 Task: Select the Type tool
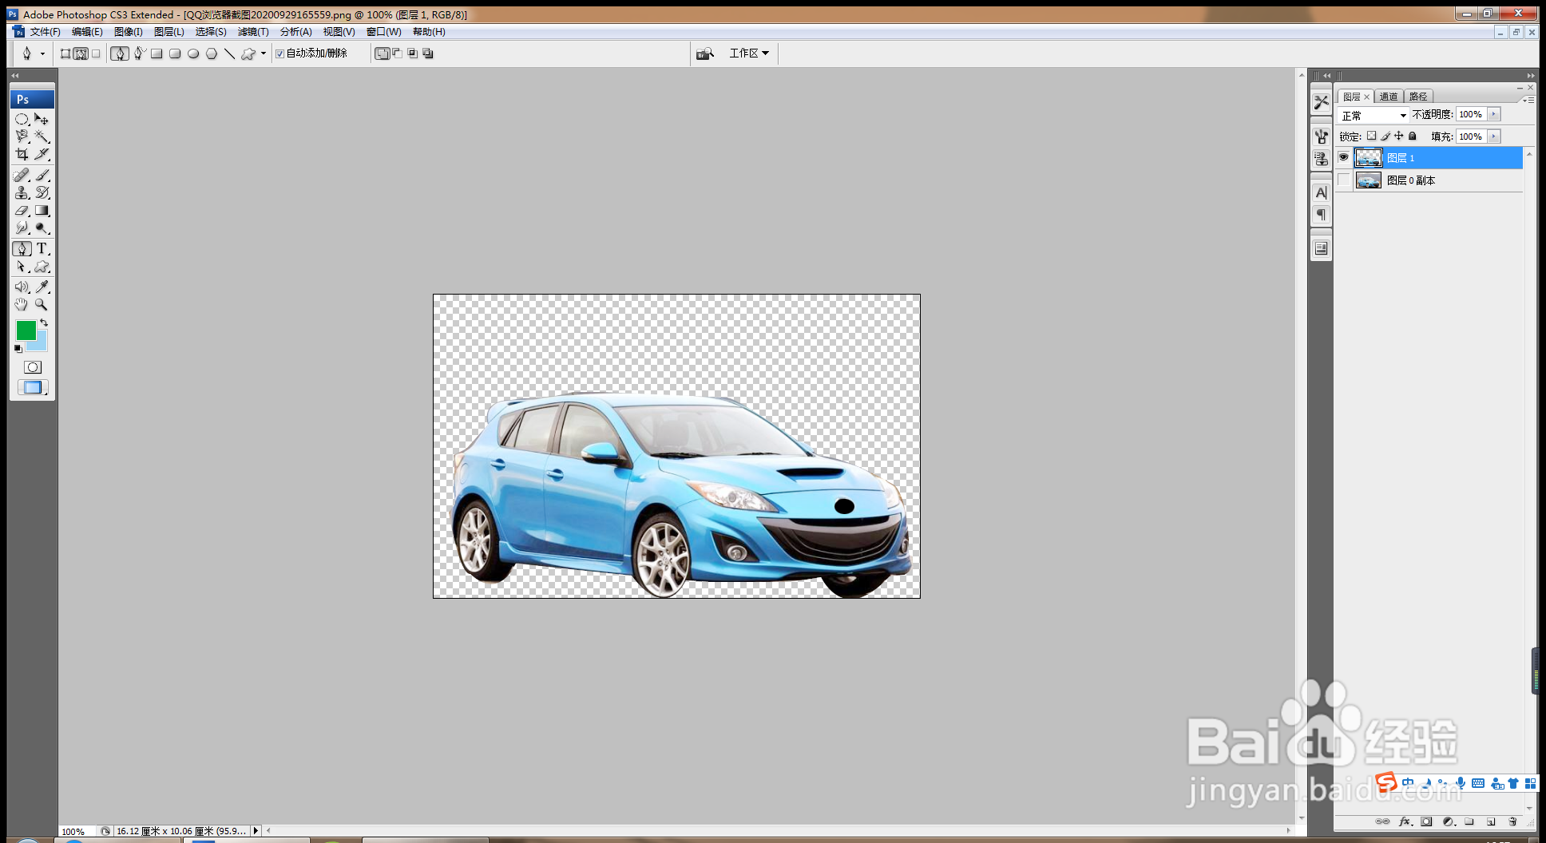click(42, 249)
